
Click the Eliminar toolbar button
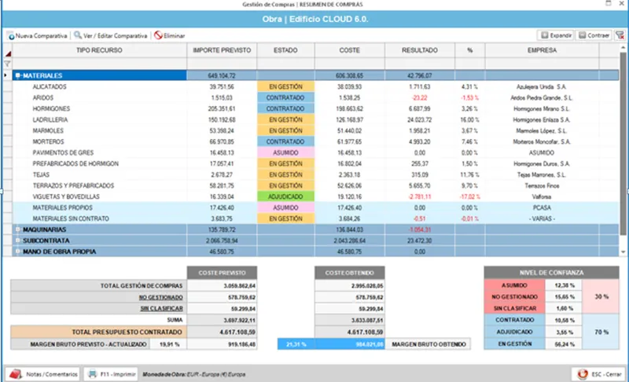(x=170, y=35)
